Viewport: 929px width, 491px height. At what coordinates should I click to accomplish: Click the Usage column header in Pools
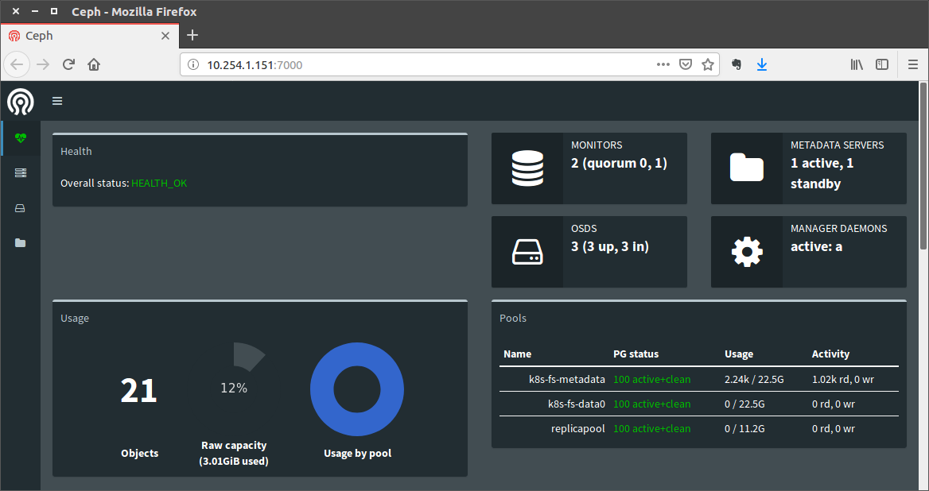pos(739,354)
